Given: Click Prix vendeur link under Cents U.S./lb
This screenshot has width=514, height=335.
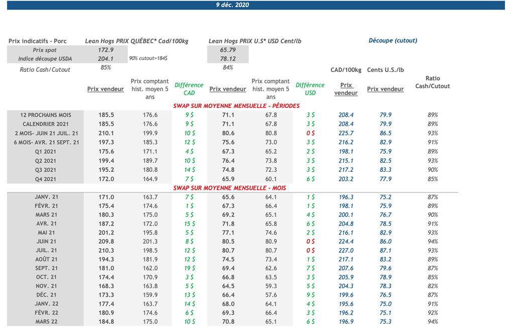Looking at the screenshot, I should (x=385, y=89).
